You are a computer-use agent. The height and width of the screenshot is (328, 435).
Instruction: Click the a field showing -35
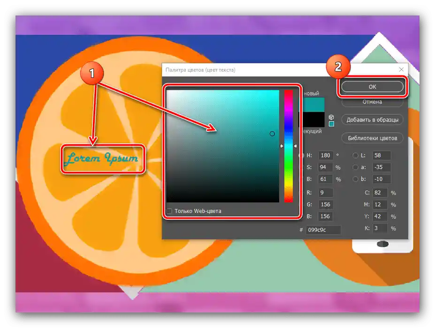pos(382,167)
